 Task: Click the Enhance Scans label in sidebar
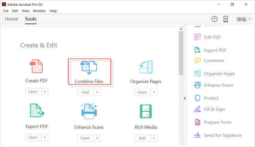click(x=219, y=85)
